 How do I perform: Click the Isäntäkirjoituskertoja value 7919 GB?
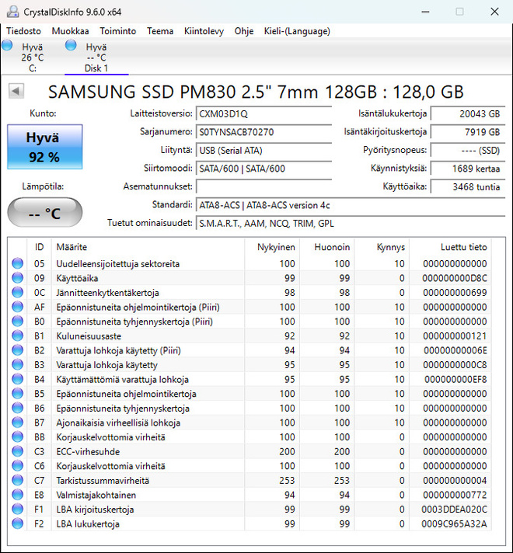[x=468, y=132]
